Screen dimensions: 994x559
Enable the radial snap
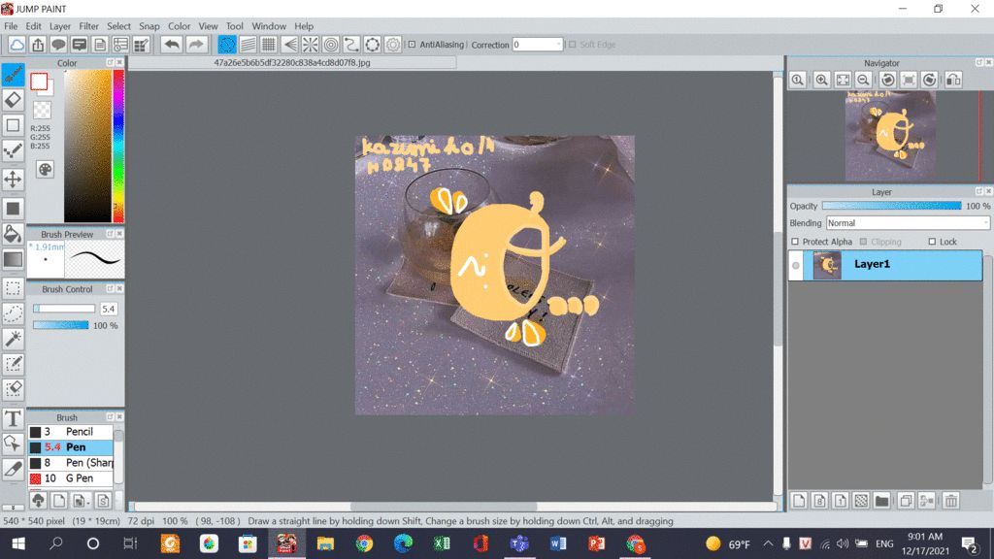[x=310, y=45]
